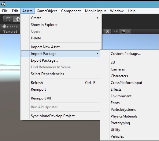The image size is (159, 141).
Task: Open the Mobile Input menu
Action: (x=95, y=11)
